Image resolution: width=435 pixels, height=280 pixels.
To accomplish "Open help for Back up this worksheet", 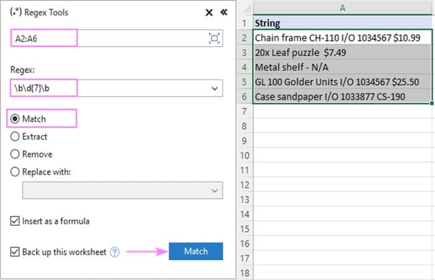I will (114, 252).
